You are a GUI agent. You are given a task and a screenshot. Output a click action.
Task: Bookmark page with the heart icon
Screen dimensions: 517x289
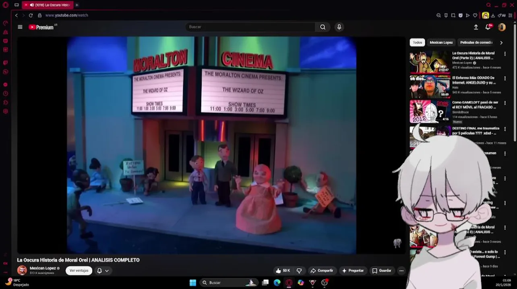coord(475,15)
